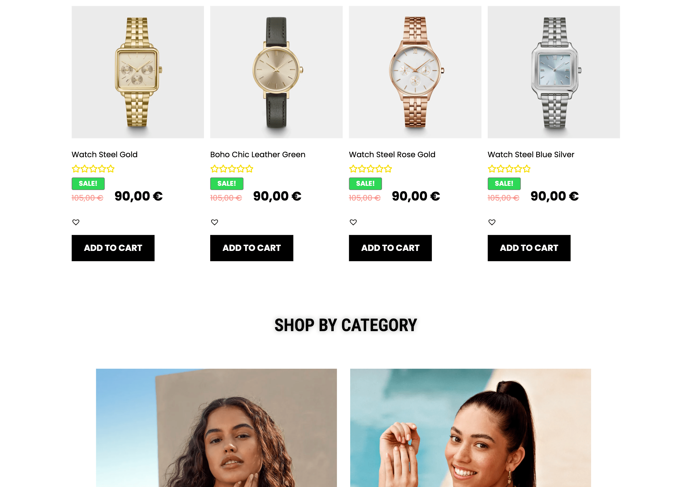686x487 pixels.
Task: Open the Watch Steel Rose Gold title link
Action: (392, 154)
